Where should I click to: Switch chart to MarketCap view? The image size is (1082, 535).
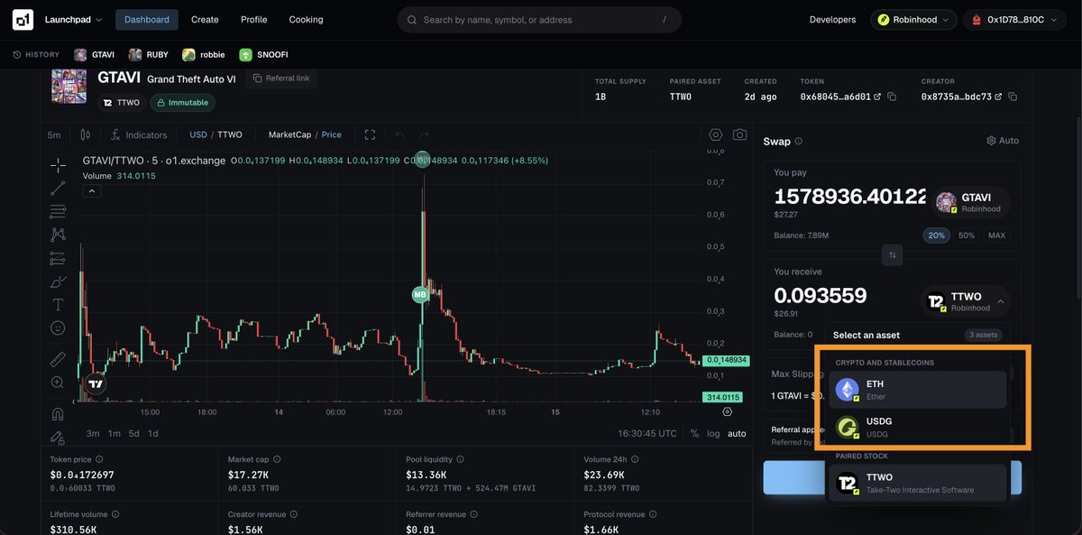point(289,134)
